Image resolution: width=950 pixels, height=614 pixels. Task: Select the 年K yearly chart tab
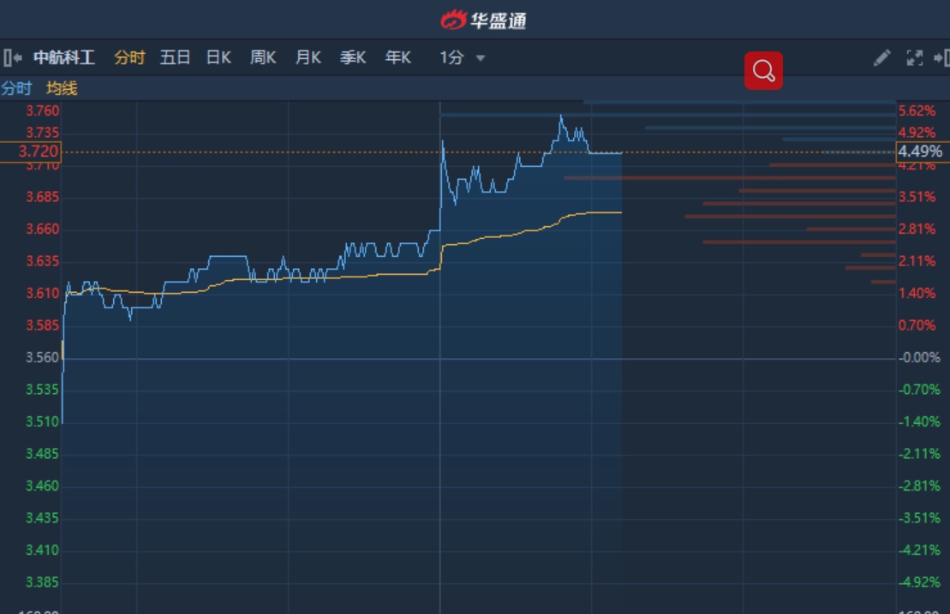pyautogui.click(x=397, y=58)
